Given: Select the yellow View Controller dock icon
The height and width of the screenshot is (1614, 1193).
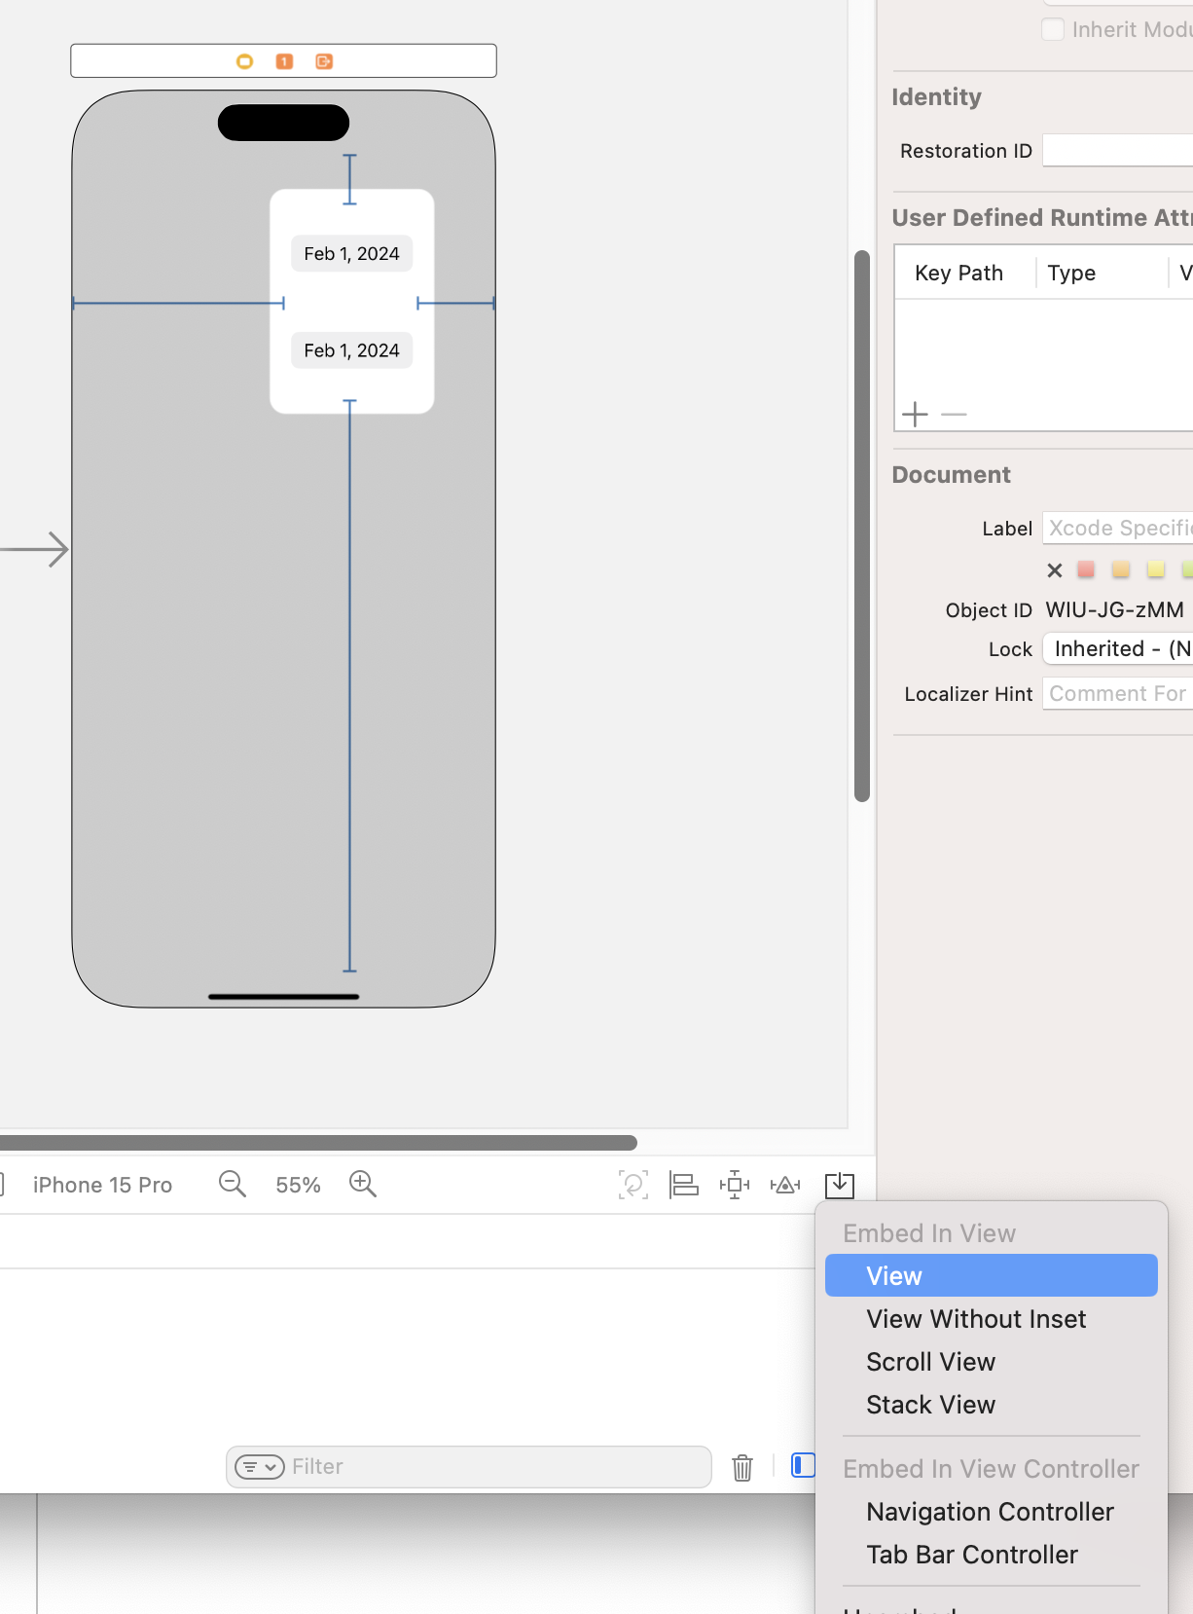Looking at the screenshot, I should pos(245,61).
